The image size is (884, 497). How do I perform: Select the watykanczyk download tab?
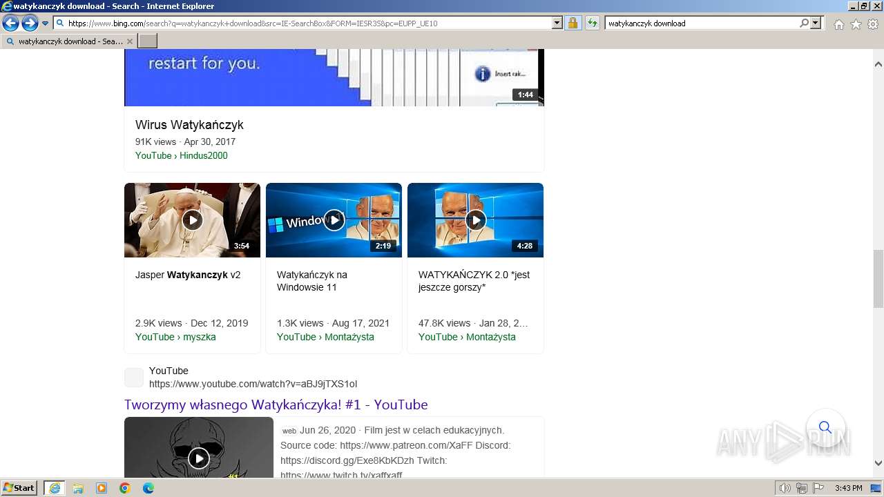point(69,41)
